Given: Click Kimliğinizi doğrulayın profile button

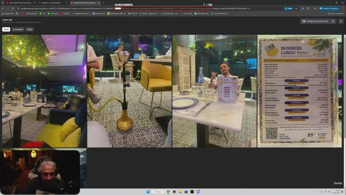Looking at the screenshot, I should pos(329,8).
